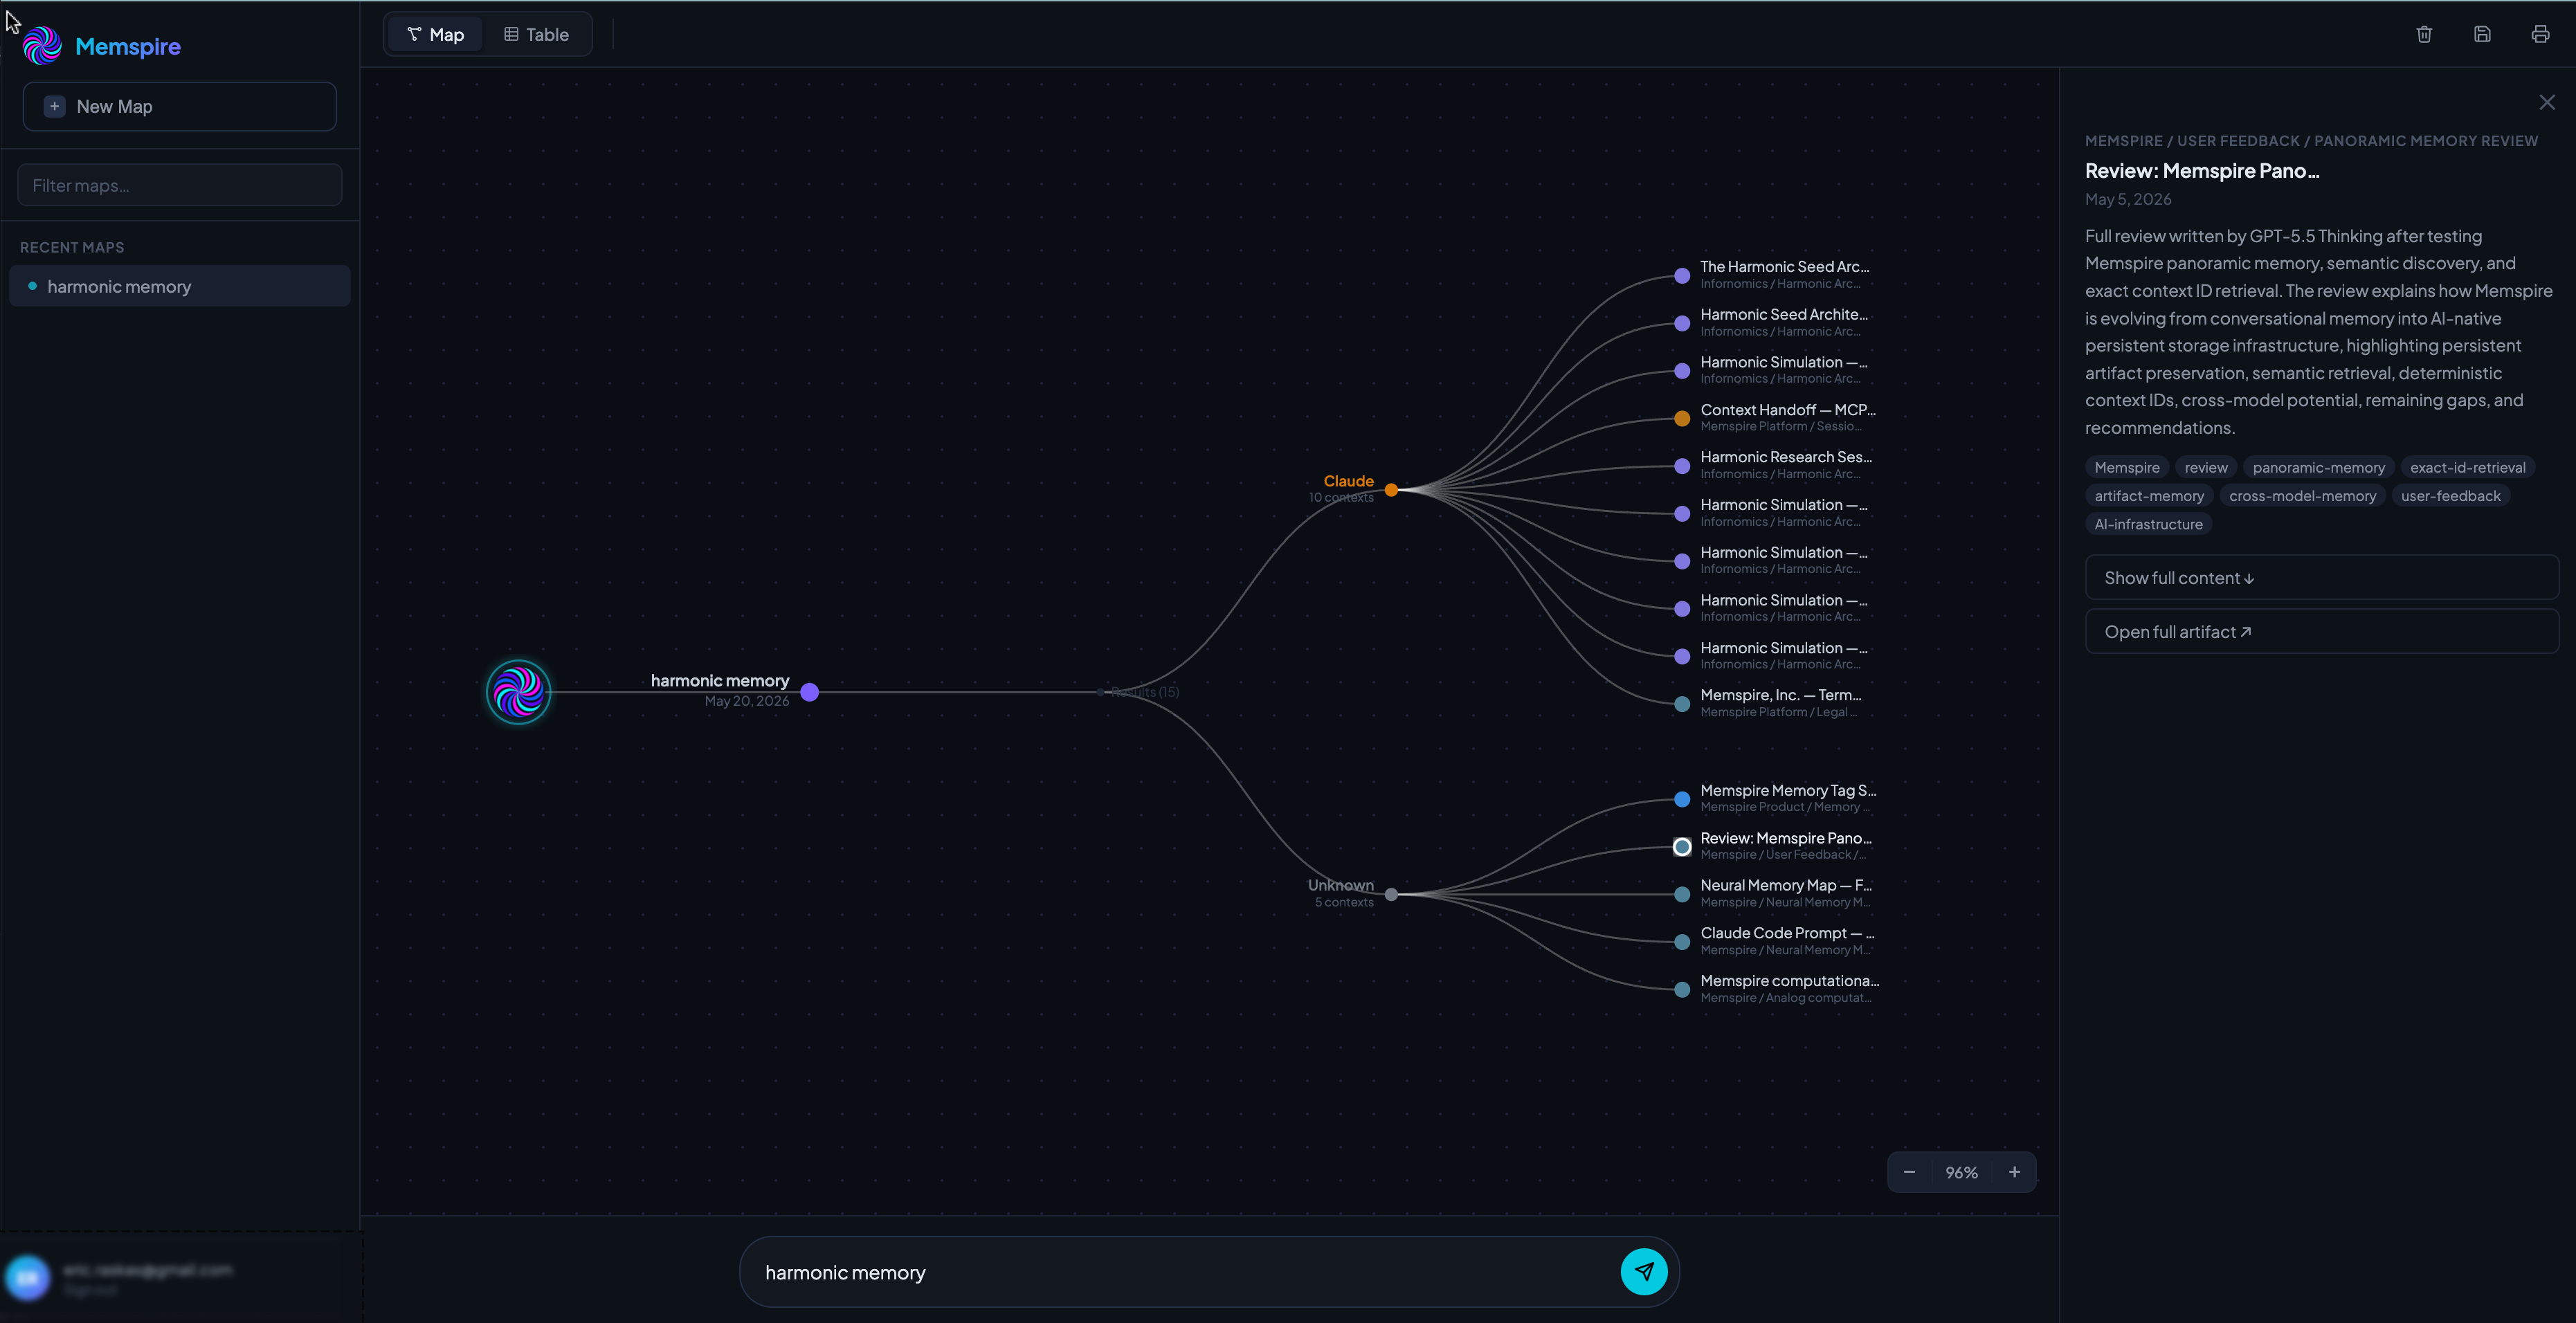Click the May 5, 2026 date text
2576x1323 pixels.
click(2128, 199)
